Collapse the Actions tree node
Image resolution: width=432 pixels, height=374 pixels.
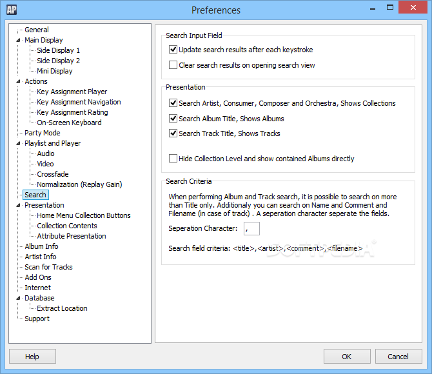(18, 81)
